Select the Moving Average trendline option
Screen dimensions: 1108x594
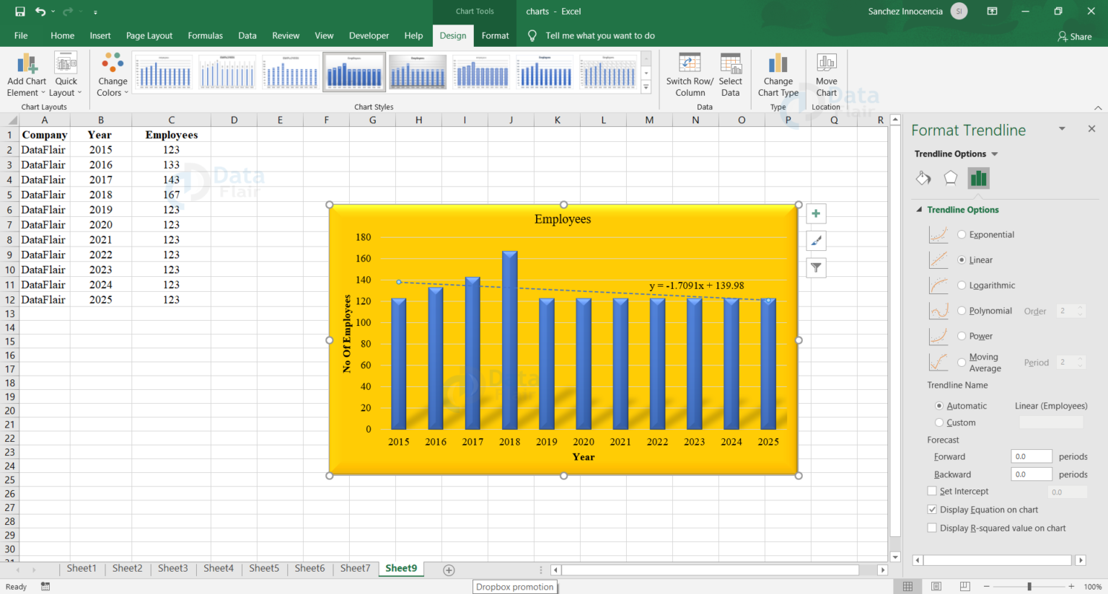click(x=962, y=362)
